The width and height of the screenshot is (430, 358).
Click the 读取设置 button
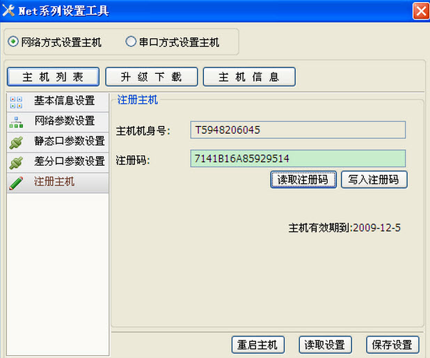325,345
